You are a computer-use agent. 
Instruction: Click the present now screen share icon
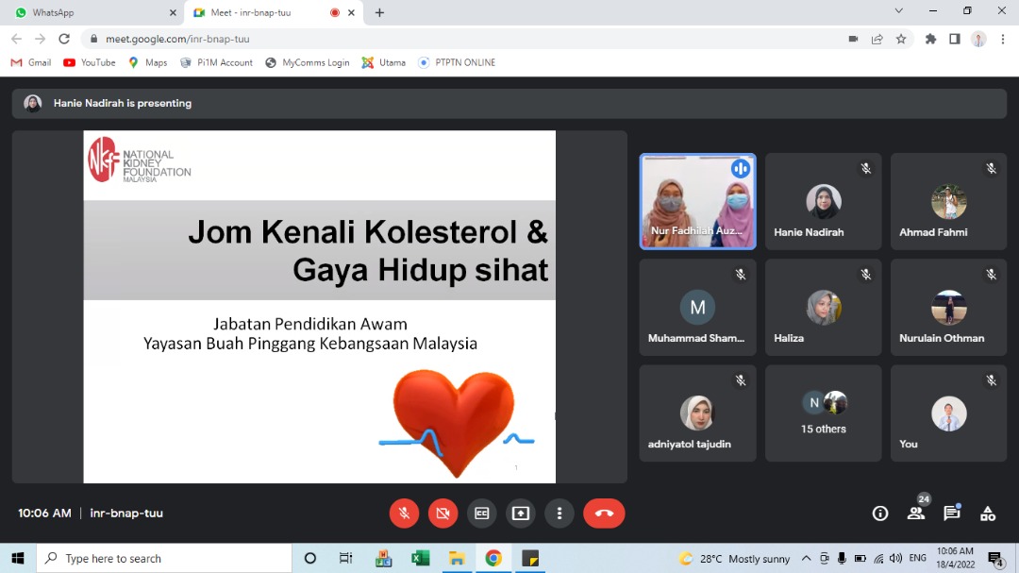pyautogui.click(x=521, y=514)
